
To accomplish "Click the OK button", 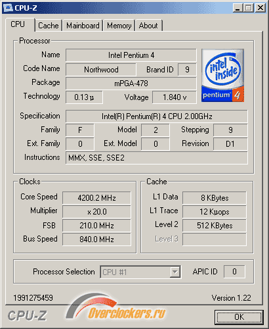I will [x=239, y=317].
